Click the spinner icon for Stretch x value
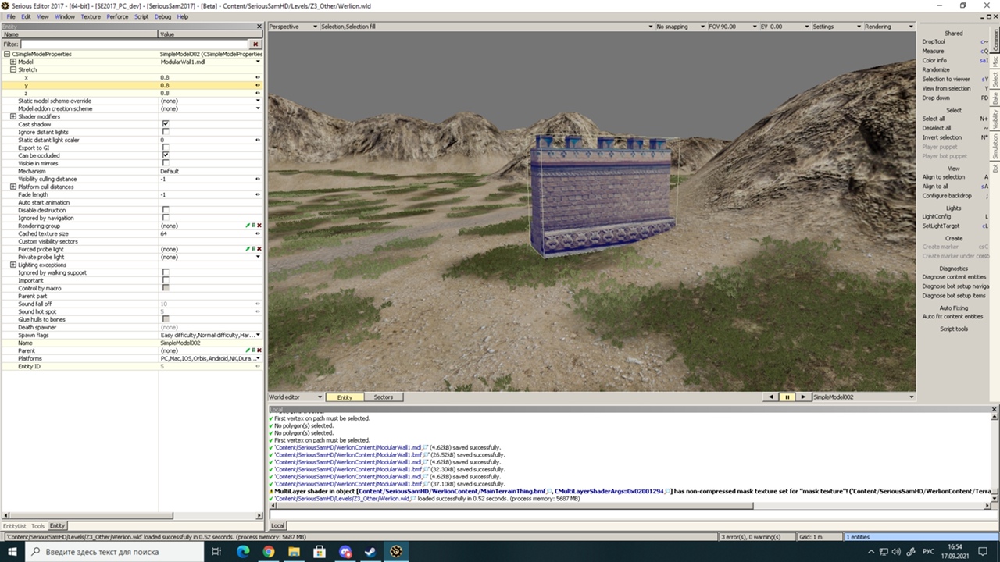1000x562 pixels. pos(258,77)
